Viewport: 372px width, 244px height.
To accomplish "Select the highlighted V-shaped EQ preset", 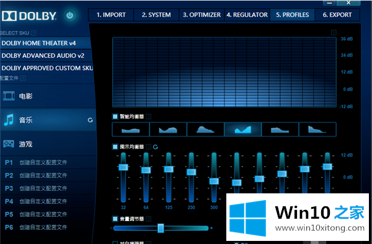I will coord(242,129).
